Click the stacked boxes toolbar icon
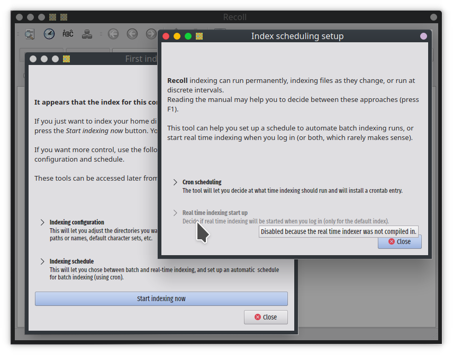The height and width of the screenshot is (355, 453). tap(87, 34)
